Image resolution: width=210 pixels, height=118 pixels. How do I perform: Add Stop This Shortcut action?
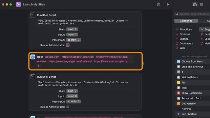[x=193, y=67]
